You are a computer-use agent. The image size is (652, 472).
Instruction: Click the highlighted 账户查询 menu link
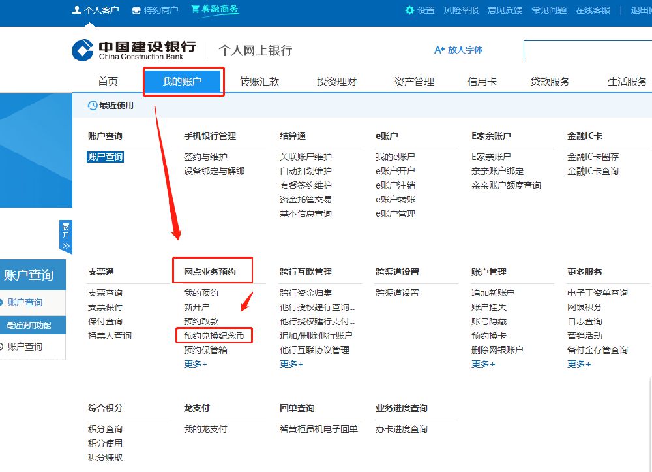105,157
